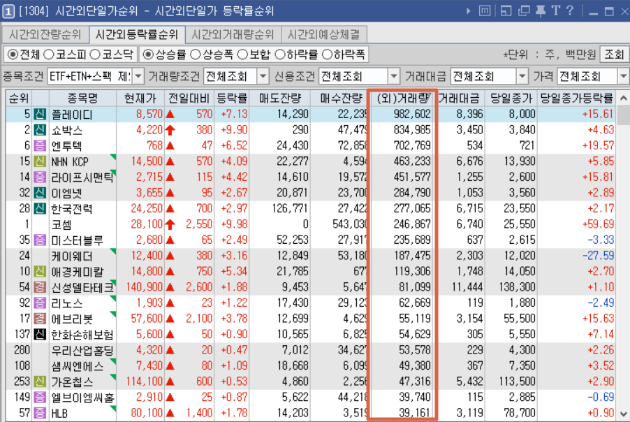Open the 거래량조건 dropdown
This screenshot has height=422, width=630.
tap(263, 76)
